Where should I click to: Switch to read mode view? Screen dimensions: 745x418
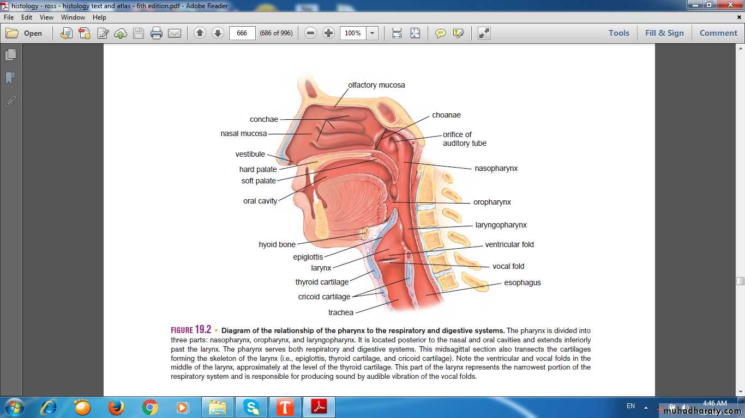484,33
